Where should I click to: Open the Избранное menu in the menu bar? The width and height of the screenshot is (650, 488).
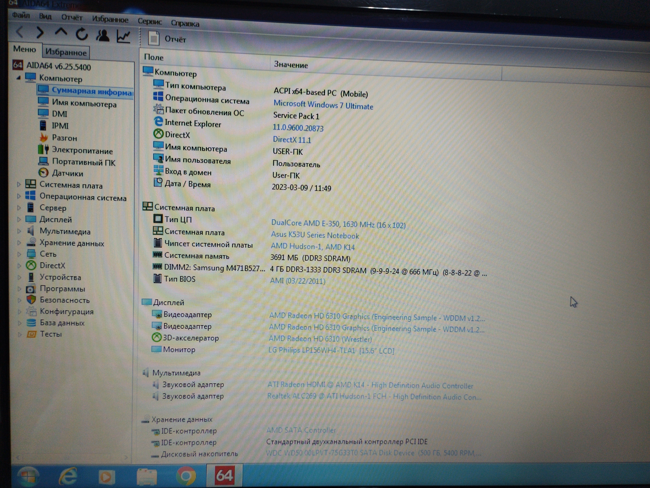pyautogui.click(x=110, y=19)
